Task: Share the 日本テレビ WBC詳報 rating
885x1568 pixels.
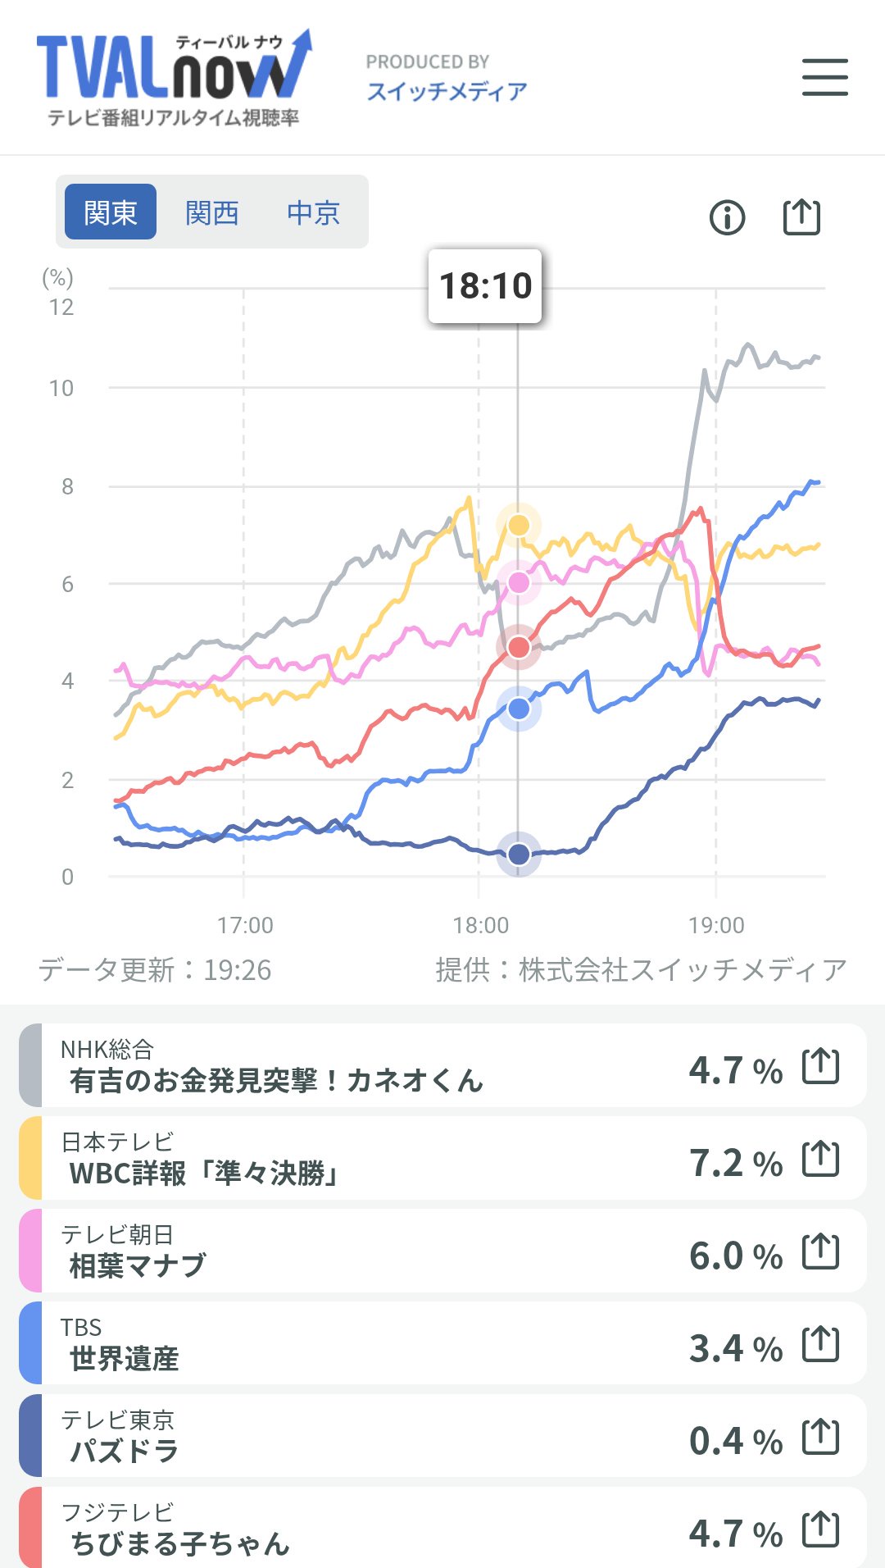Action: 820,1159
